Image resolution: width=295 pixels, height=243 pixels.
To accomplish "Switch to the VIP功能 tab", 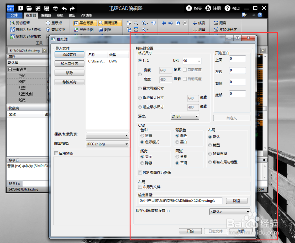I will click(x=86, y=15).
